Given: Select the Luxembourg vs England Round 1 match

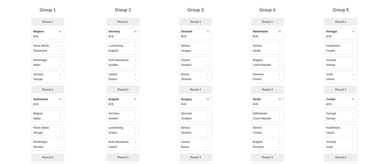Looking at the screenshot, I should pos(123,48).
